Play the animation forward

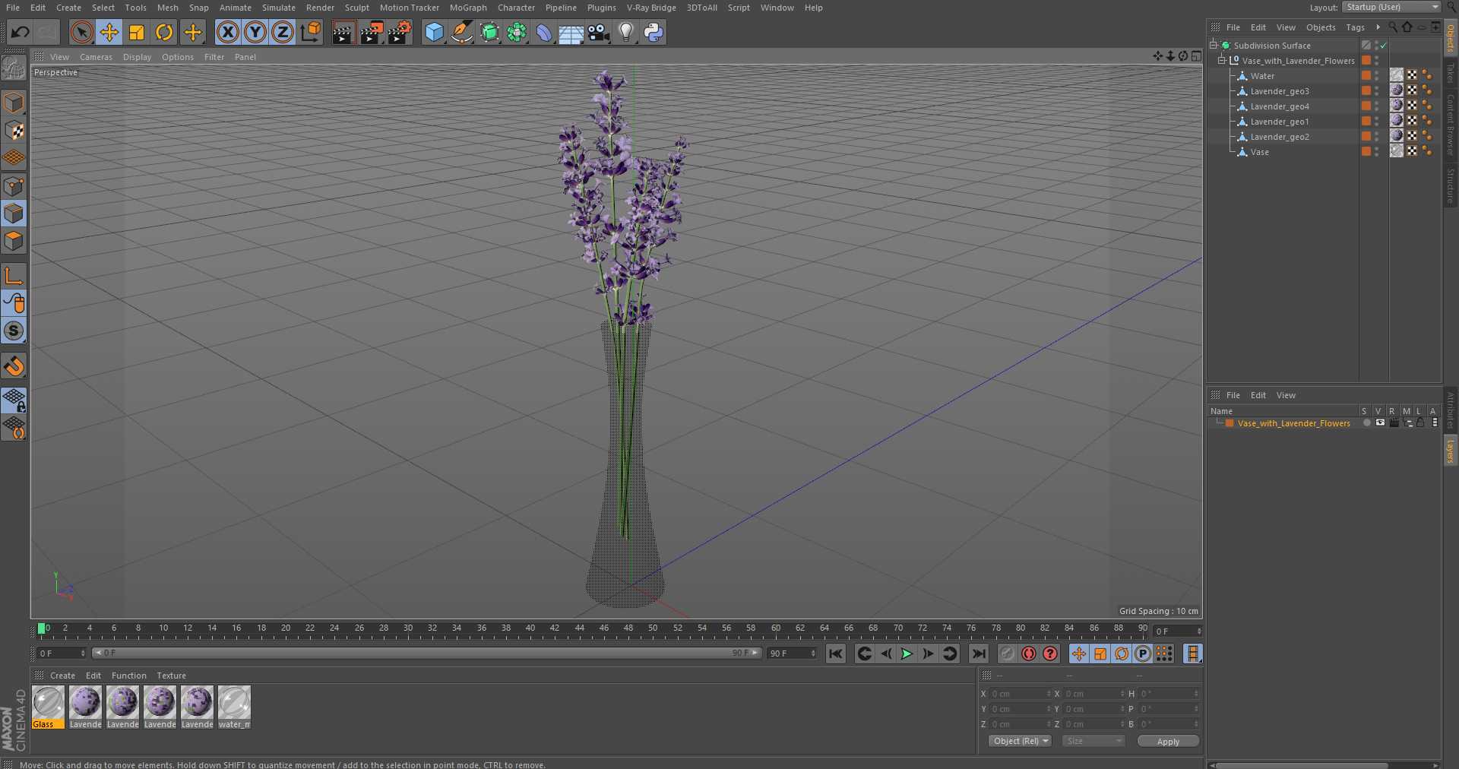tap(907, 653)
